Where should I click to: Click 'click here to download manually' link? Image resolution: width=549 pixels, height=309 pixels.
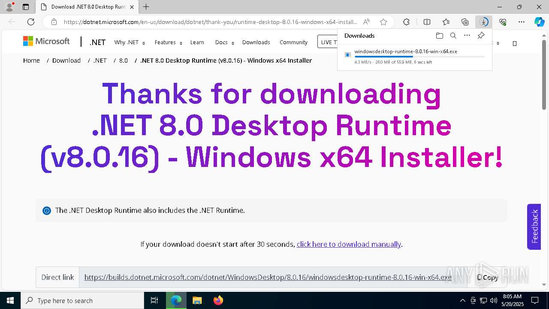(349, 244)
